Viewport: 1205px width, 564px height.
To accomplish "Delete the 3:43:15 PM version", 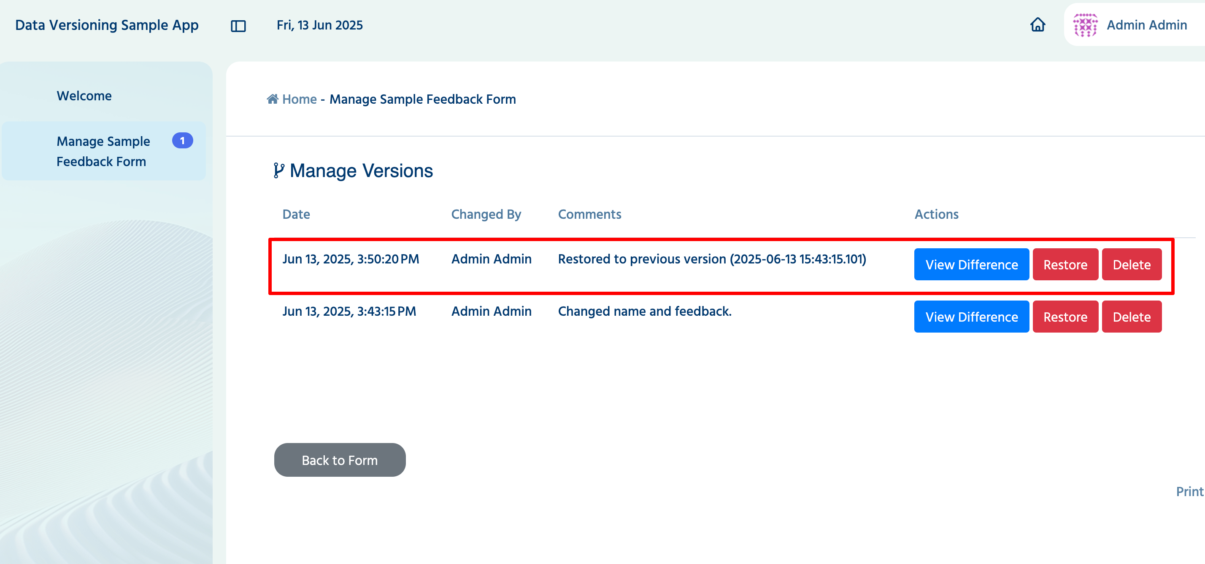I will click(1132, 317).
